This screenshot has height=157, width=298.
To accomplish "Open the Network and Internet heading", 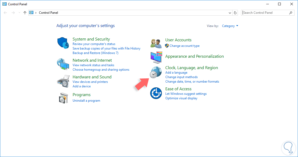I will [92, 60].
